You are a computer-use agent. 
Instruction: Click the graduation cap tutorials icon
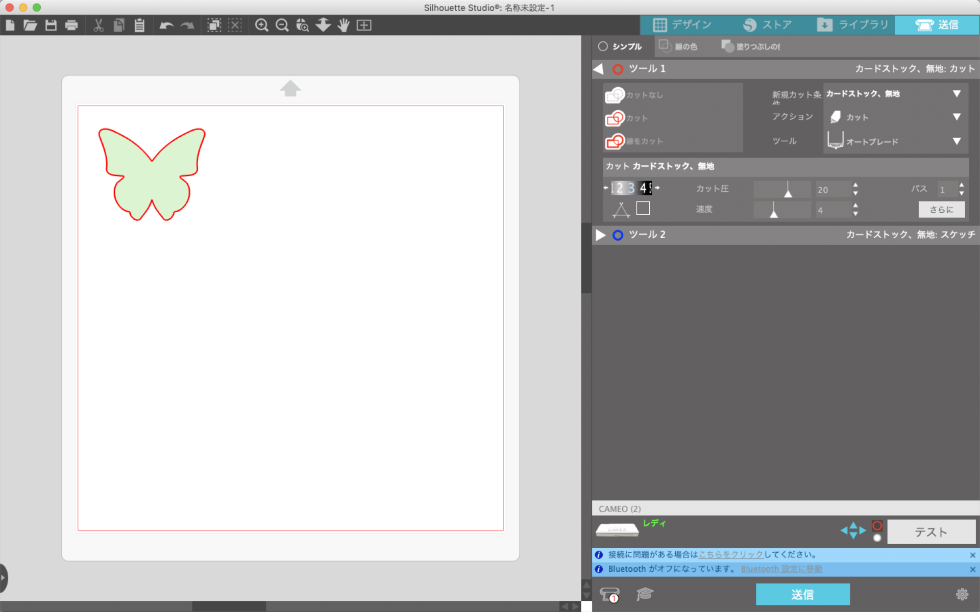(x=644, y=594)
